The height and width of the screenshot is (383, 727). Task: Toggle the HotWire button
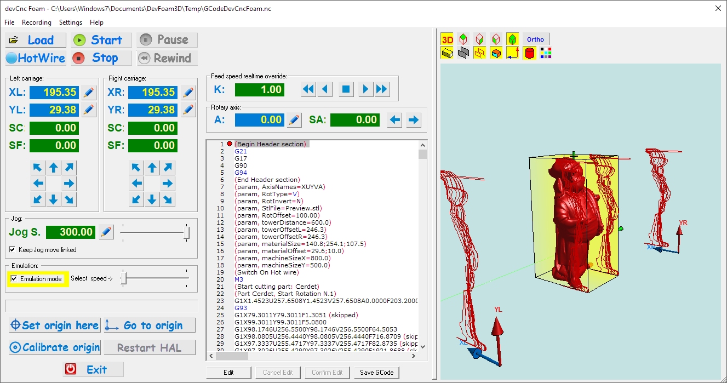(36, 58)
